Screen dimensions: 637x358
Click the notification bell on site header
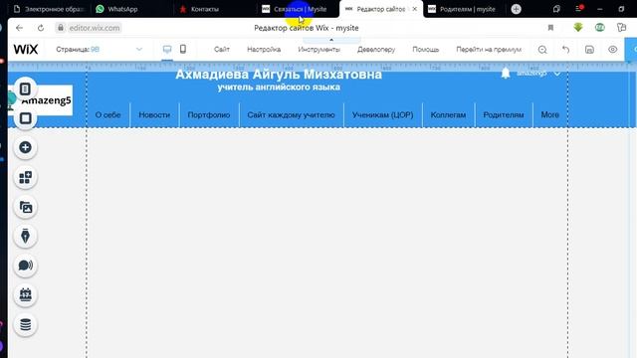coord(506,73)
